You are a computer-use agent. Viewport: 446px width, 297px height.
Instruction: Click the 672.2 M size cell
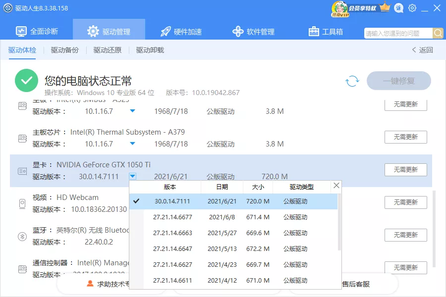[x=258, y=249]
